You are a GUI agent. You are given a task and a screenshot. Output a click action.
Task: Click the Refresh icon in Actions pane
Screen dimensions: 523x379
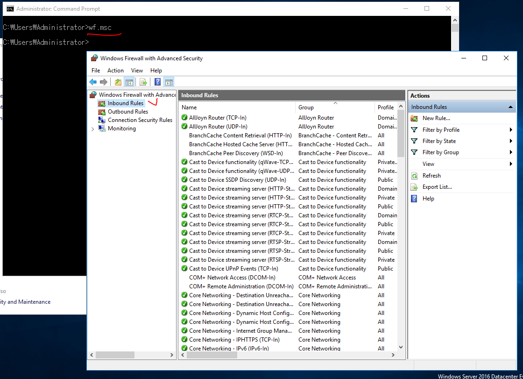pyautogui.click(x=414, y=176)
